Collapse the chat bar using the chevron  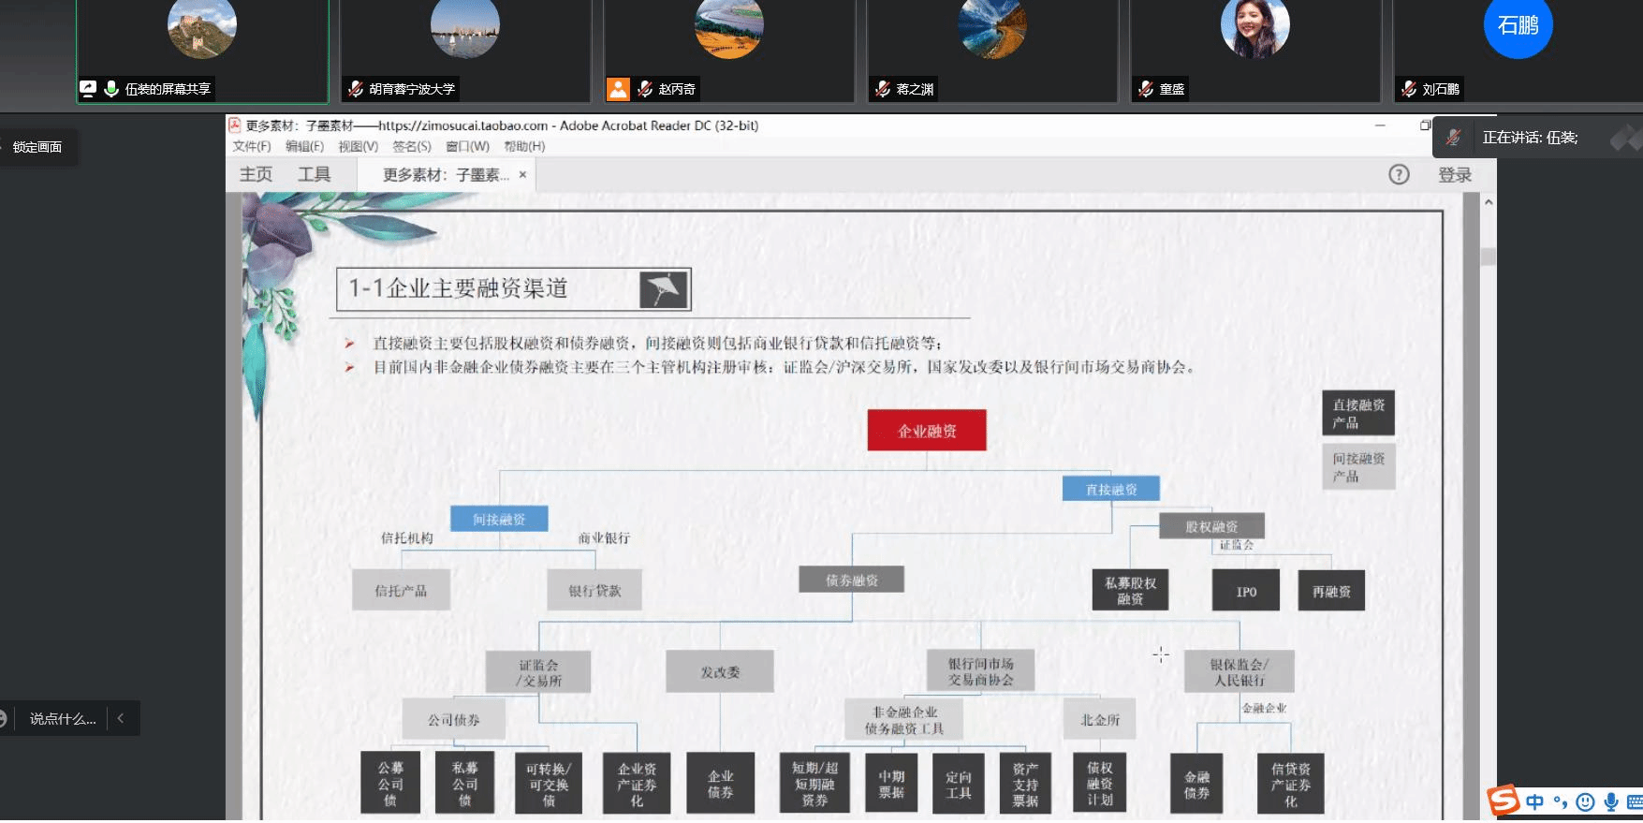coord(121,718)
